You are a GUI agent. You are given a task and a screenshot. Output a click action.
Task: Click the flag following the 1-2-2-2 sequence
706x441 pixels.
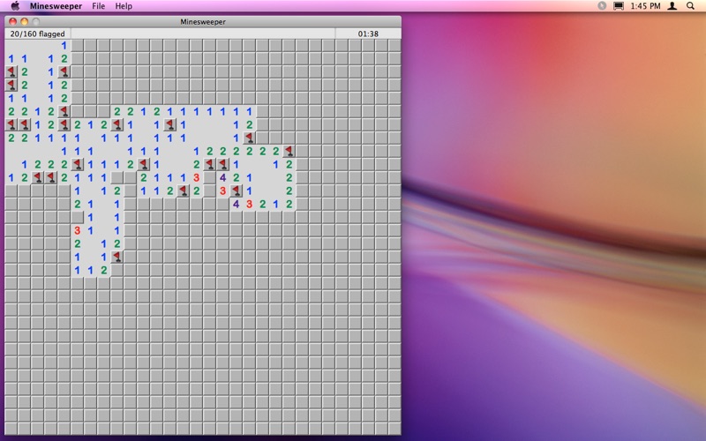(x=78, y=164)
